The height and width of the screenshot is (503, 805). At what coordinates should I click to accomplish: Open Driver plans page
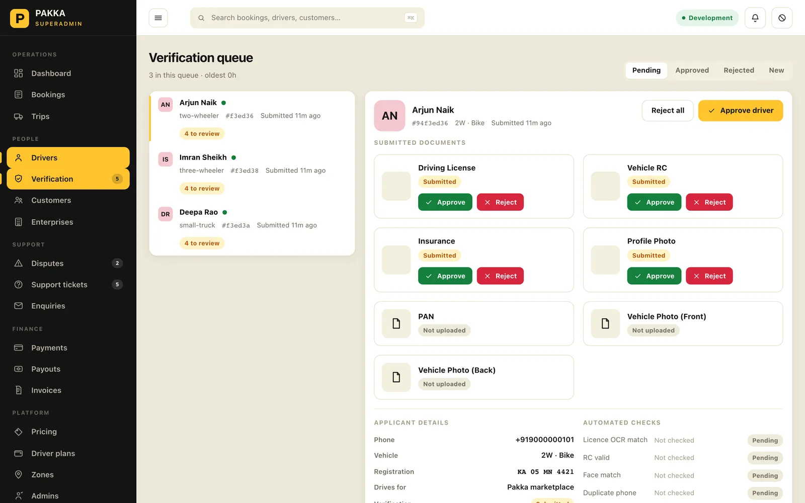pos(68,453)
